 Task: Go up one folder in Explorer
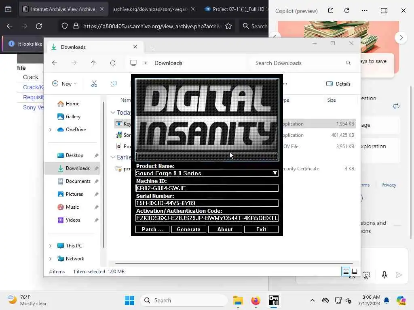click(x=93, y=63)
